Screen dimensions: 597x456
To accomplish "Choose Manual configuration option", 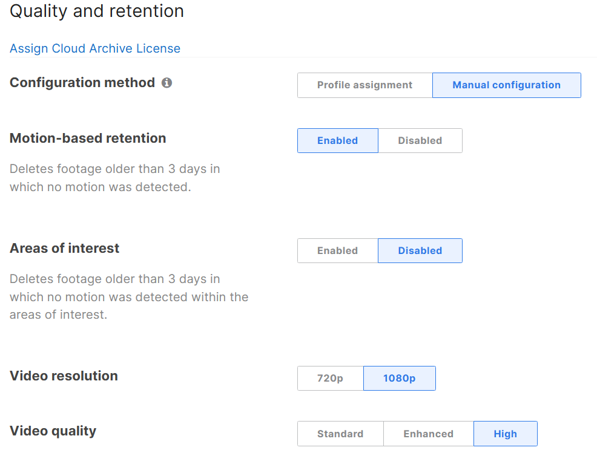I will (x=506, y=85).
